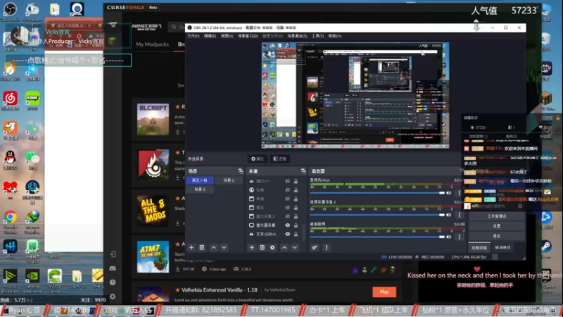
Task: Toggle lock on 文本 (GDI+) source
Action: 296,234
